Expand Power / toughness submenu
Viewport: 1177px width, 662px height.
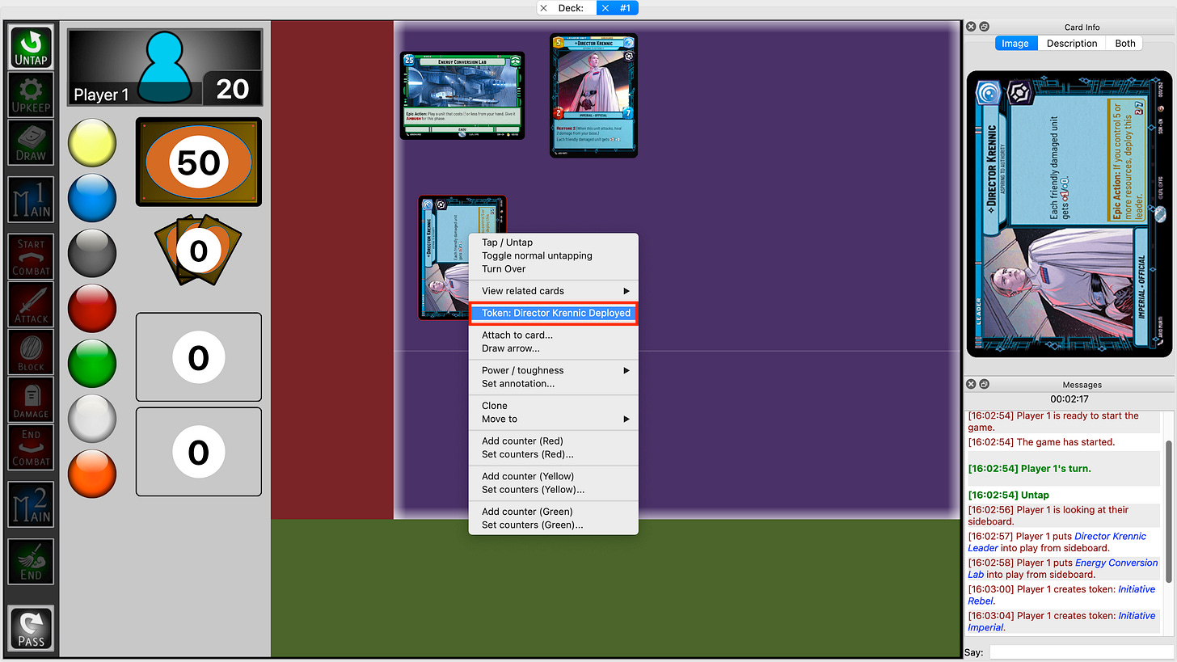[554, 370]
